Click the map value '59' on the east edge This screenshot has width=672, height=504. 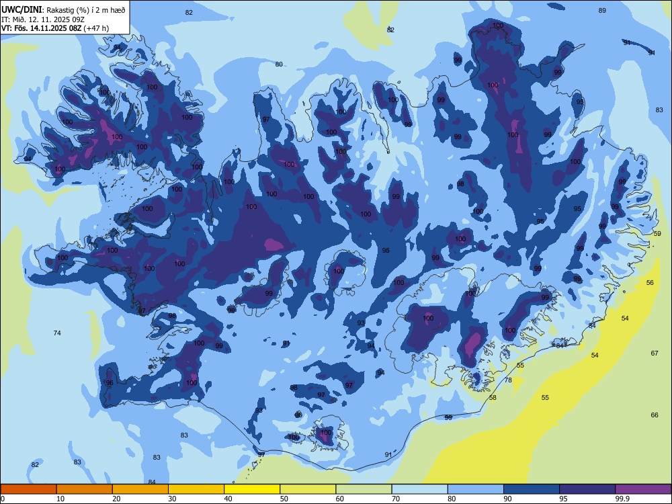657,234
